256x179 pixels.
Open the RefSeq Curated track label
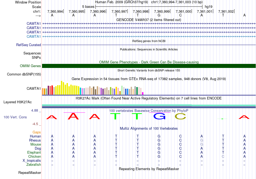[x=29, y=45]
